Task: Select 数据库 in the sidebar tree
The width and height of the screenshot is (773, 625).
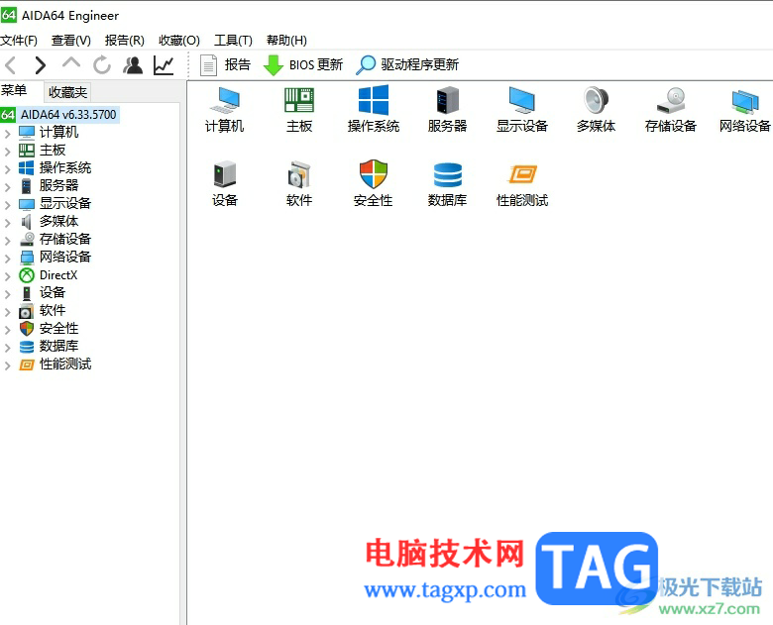Action: click(x=58, y=346)
